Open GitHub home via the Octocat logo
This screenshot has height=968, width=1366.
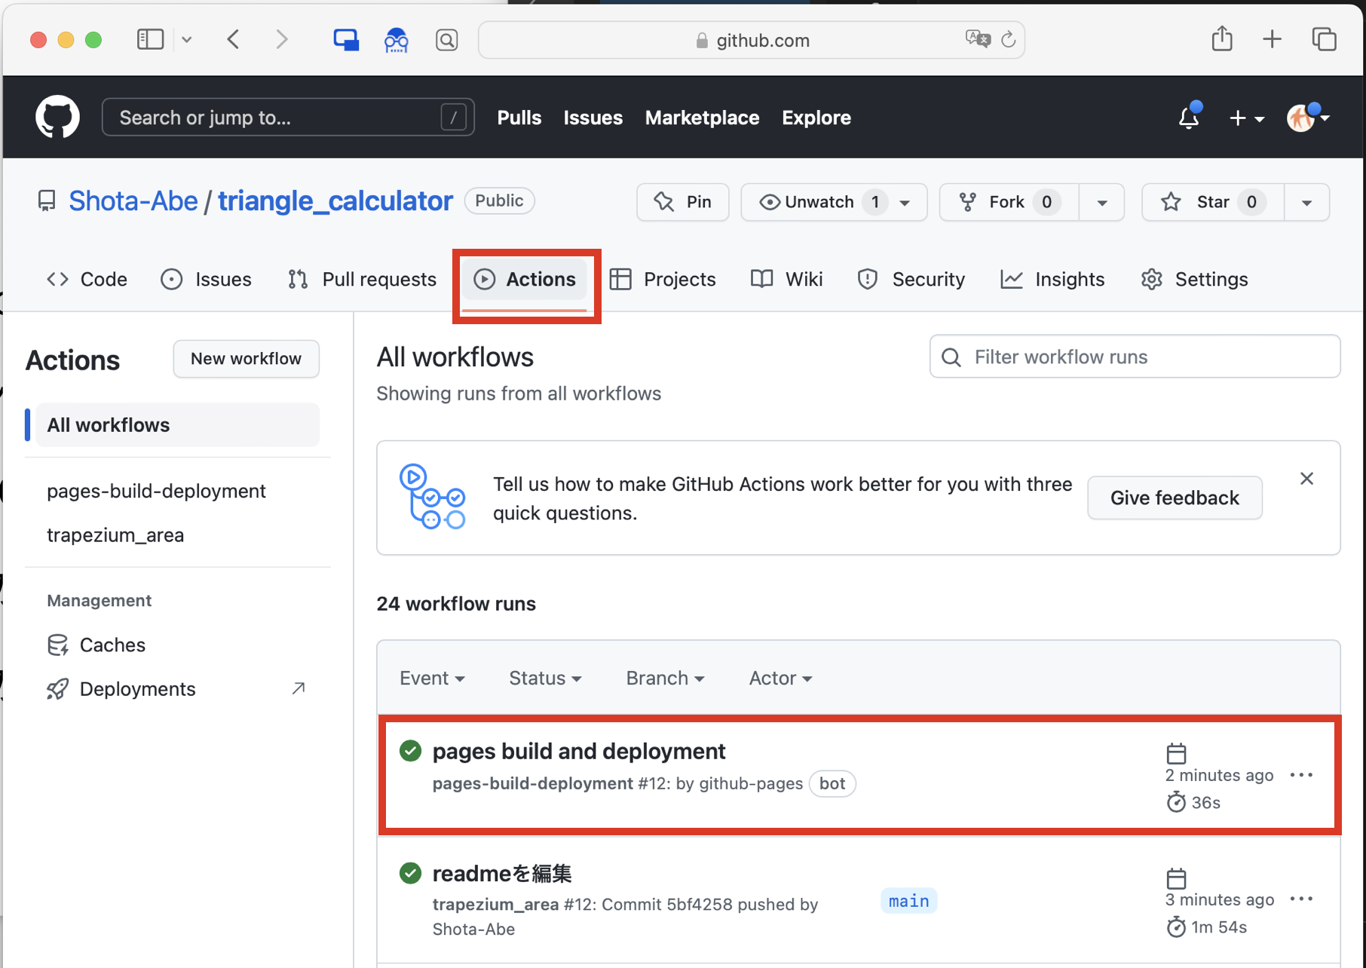(57, 117)
